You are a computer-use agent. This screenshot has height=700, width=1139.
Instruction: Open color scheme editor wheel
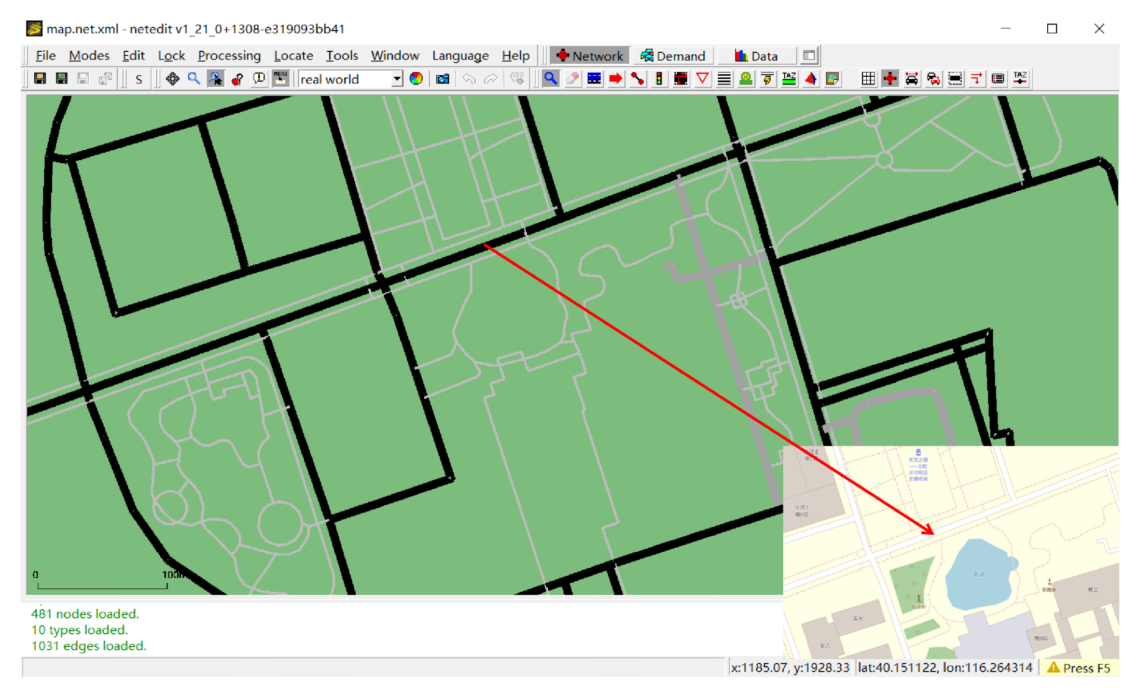(x=416, y=79)
